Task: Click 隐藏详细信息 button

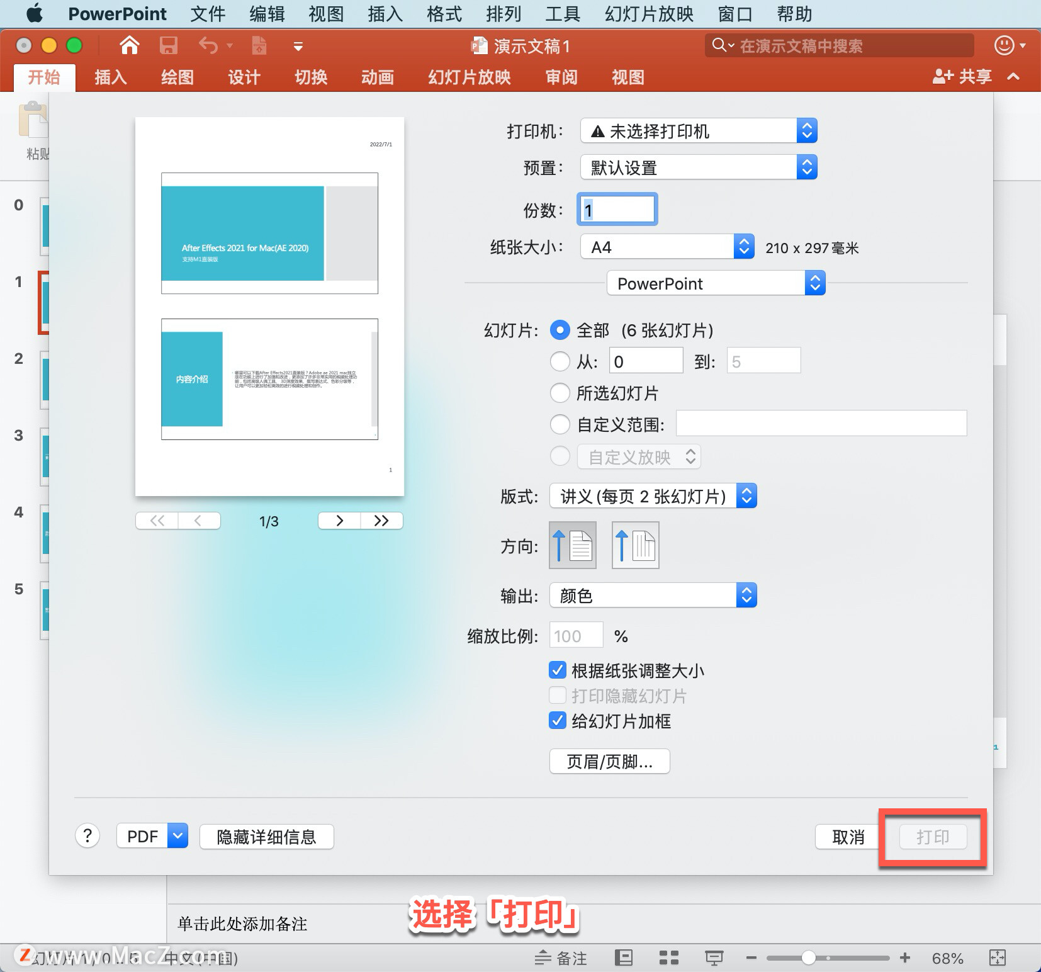Action: click(x=266, y=837)
